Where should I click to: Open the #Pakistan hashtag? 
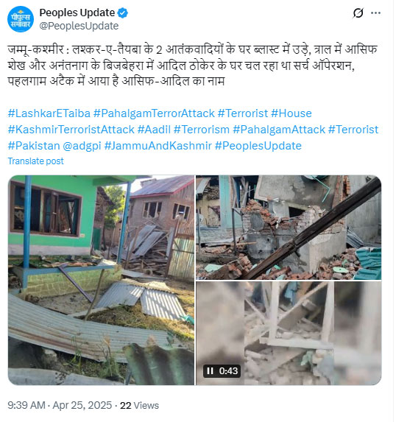(x=34, y=146)
